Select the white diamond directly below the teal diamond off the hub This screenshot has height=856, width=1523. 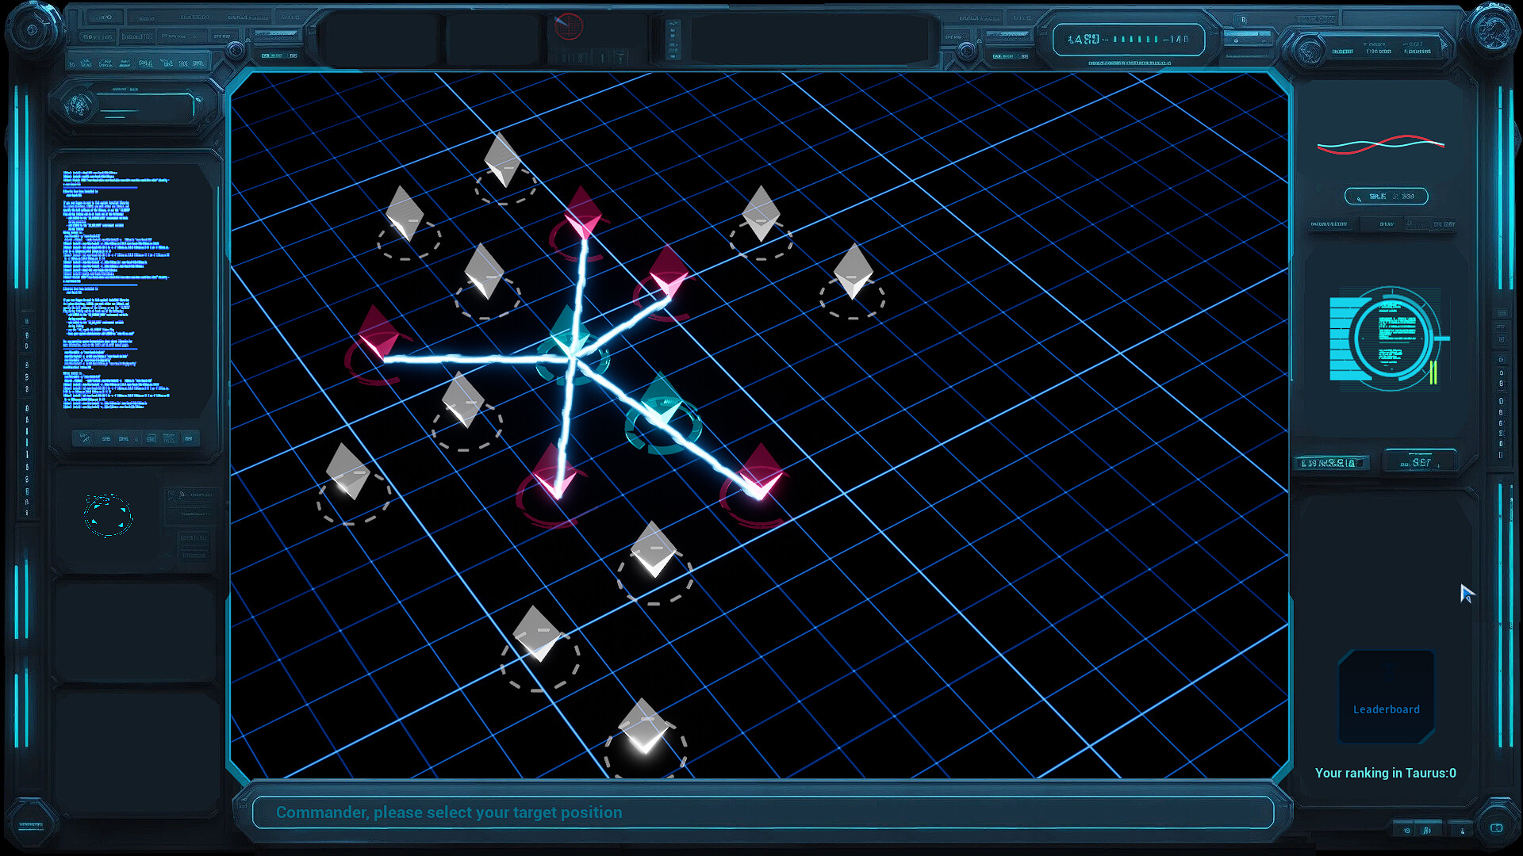(x=654, y=548)
